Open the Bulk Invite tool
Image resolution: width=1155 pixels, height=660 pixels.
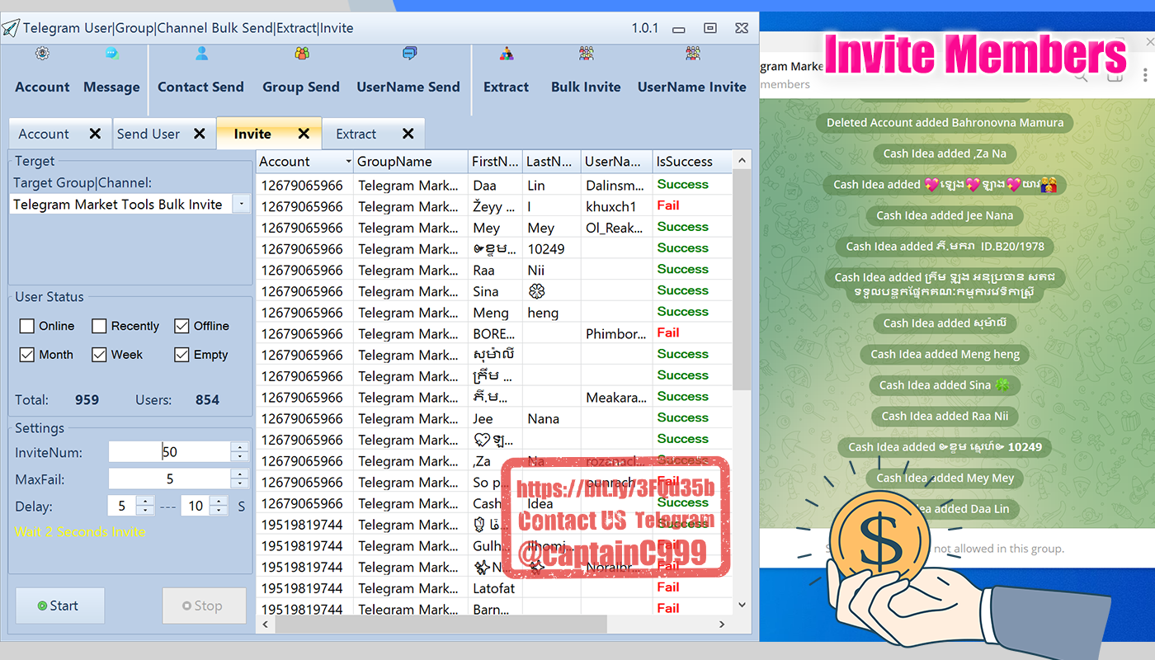(x=586, y=71)
